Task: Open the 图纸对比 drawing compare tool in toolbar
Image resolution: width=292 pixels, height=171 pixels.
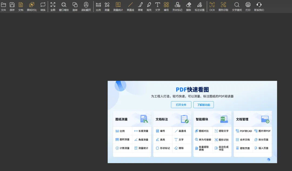Action: (32, 6)
